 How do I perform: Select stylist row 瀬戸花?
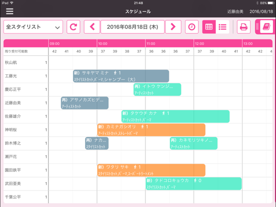[x=26, y=156]
